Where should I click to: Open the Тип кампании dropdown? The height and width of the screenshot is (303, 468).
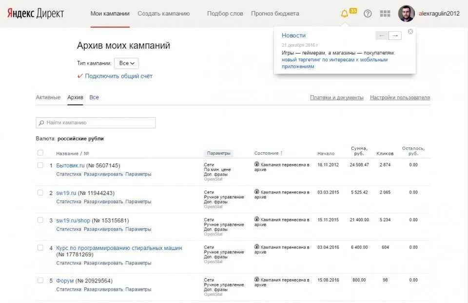(x=126, y=63)
